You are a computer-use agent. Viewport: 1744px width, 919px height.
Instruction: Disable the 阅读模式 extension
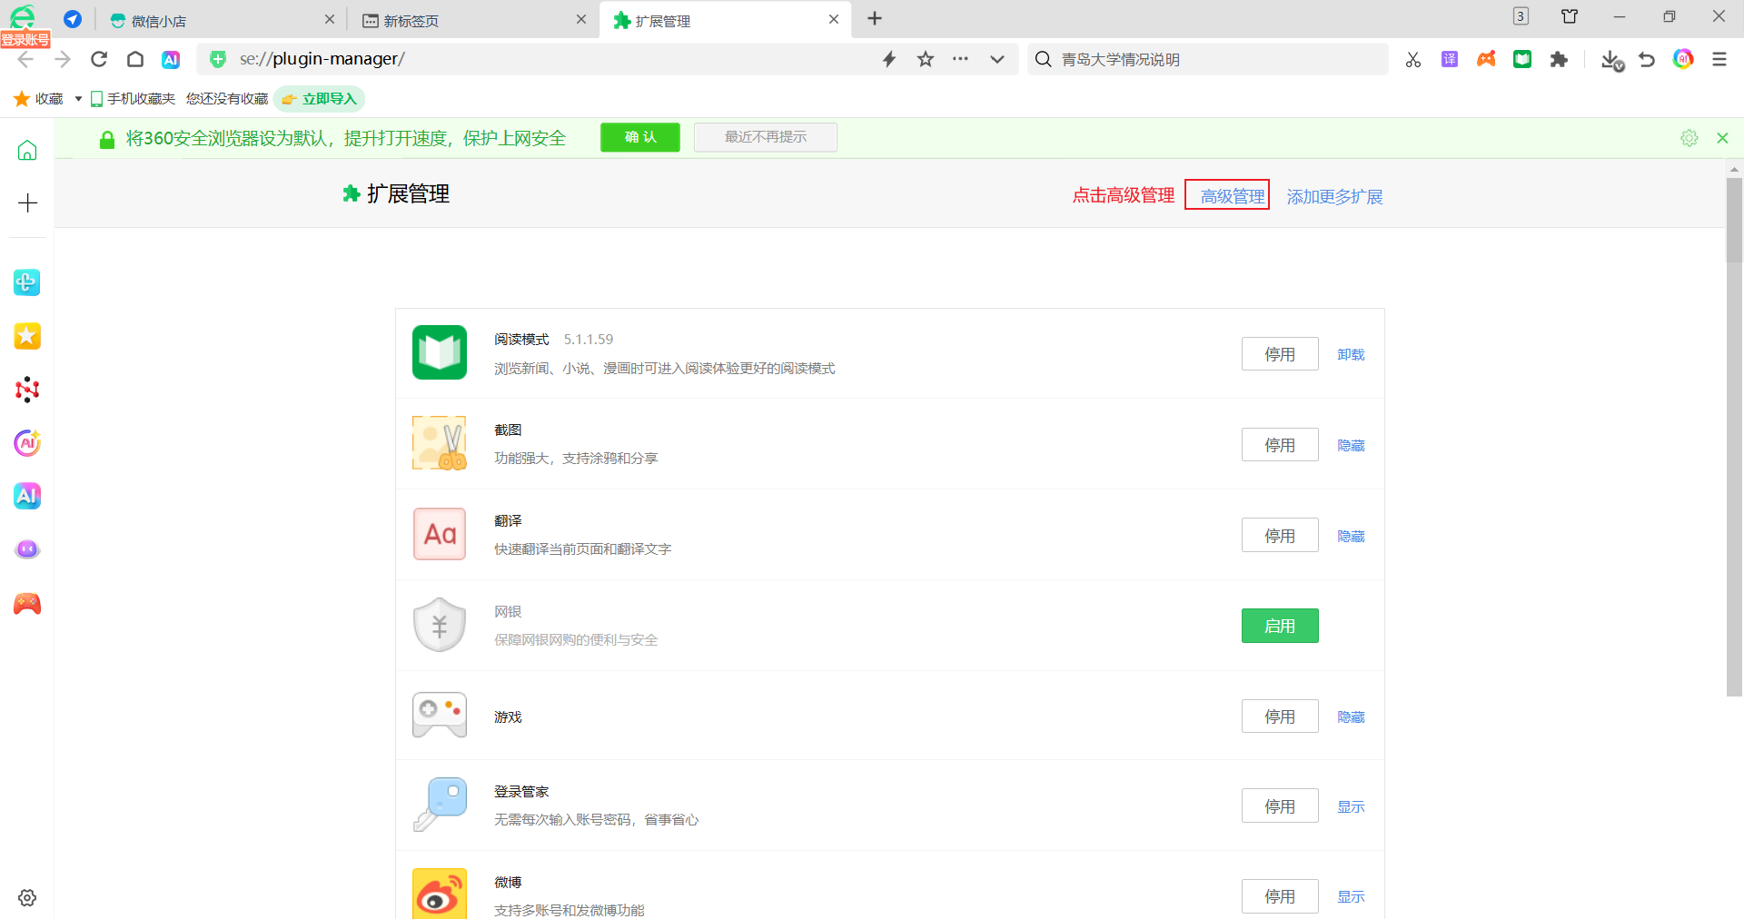coord(1280,354)
